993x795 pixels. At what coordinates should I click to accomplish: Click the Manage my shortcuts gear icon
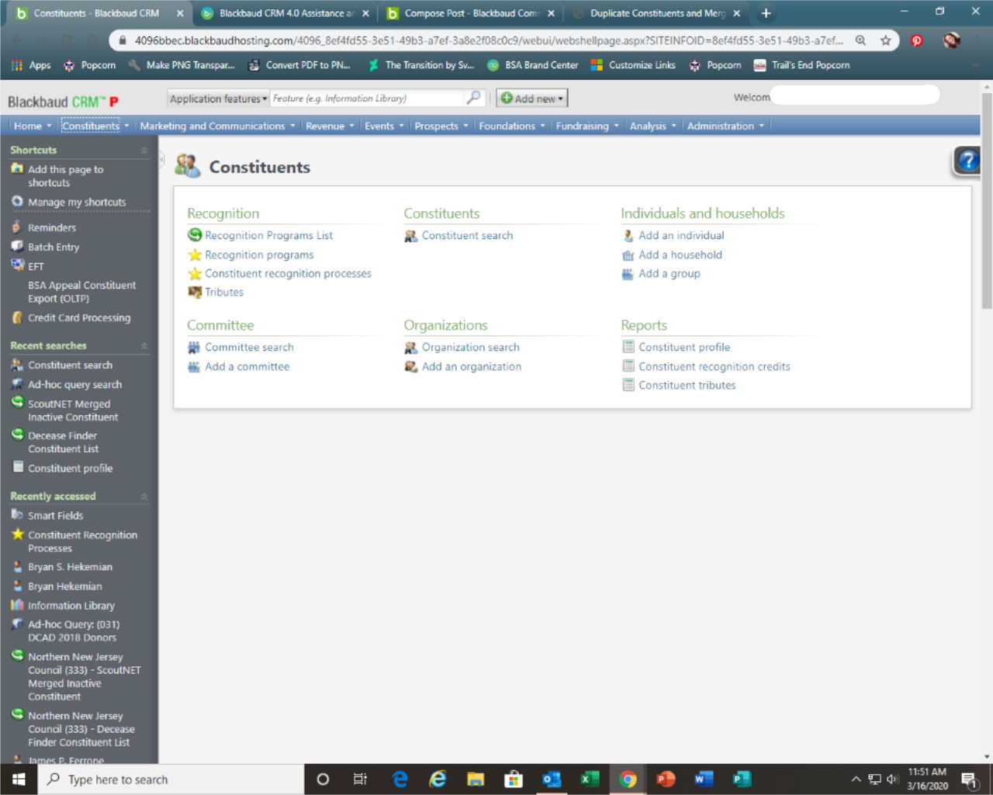pyautogui.click(x=17, y=201)
